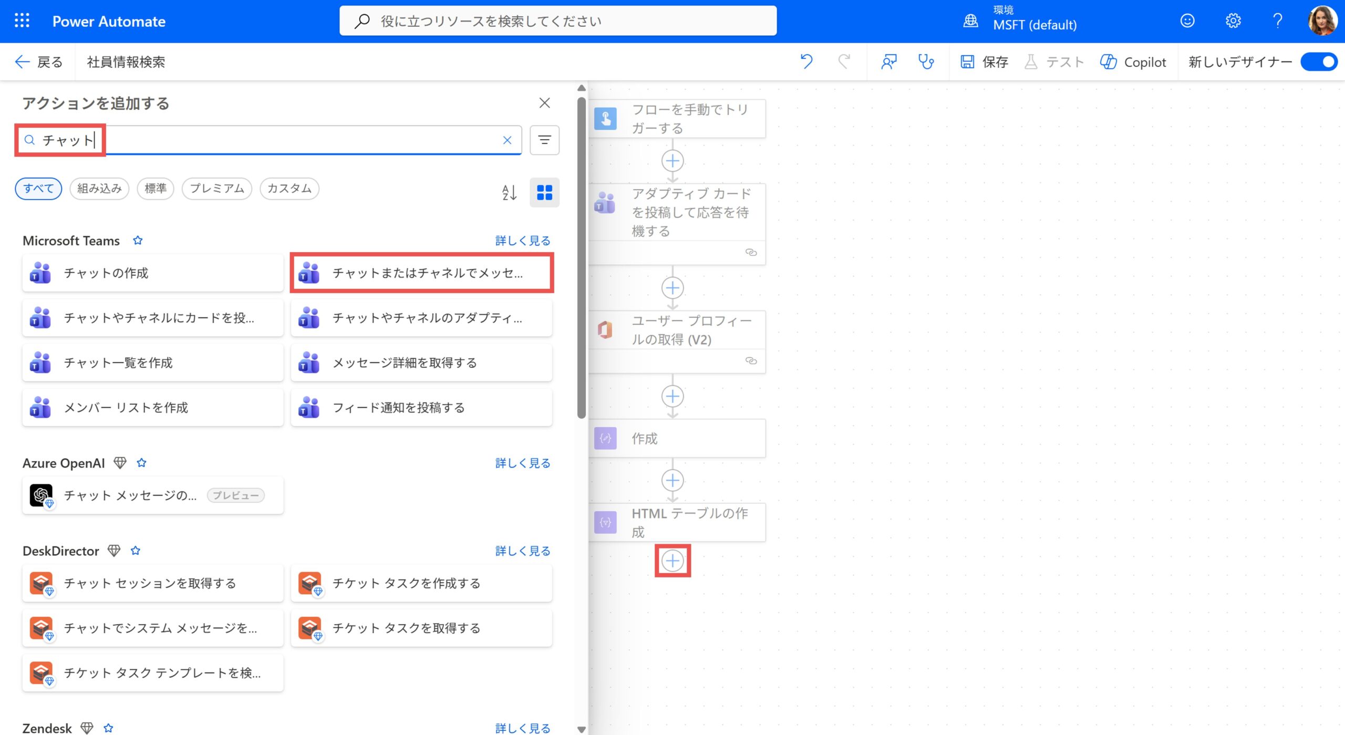Expand Microsoft Teams with 詳しく見る
The width and height of the screenshot is (1345, 735).
522,240
